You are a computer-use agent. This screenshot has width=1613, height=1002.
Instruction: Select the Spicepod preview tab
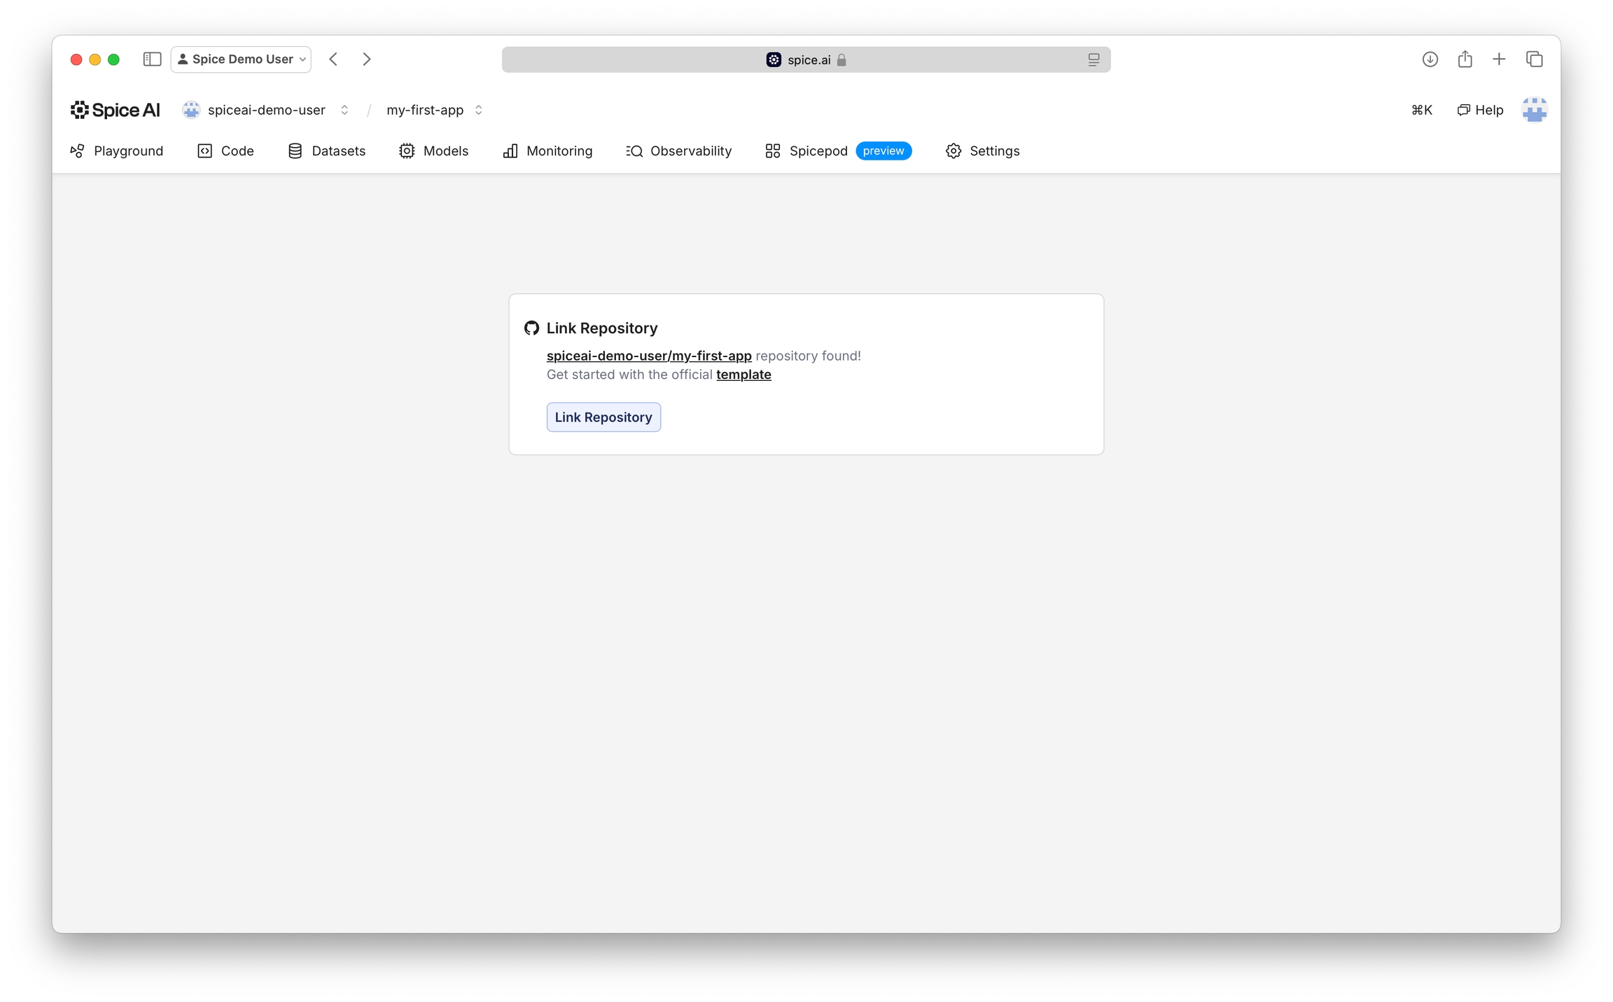pyautogui.click(x=837, y=151)
